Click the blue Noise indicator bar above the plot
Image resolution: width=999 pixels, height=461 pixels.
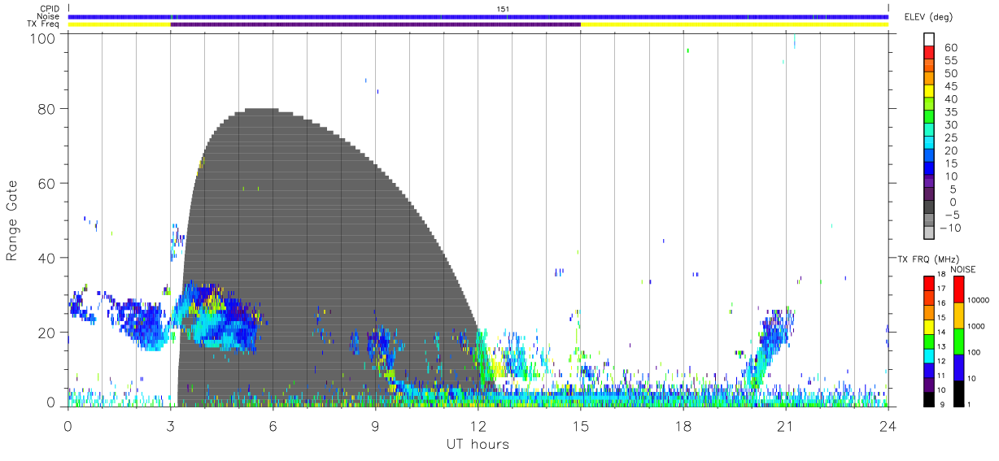pos(478,16)
